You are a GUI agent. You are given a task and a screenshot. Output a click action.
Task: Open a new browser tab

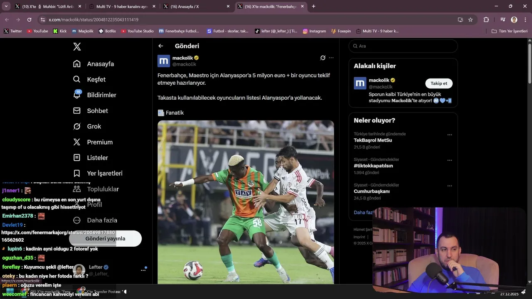pyautogui.click(x=313, y=6)
